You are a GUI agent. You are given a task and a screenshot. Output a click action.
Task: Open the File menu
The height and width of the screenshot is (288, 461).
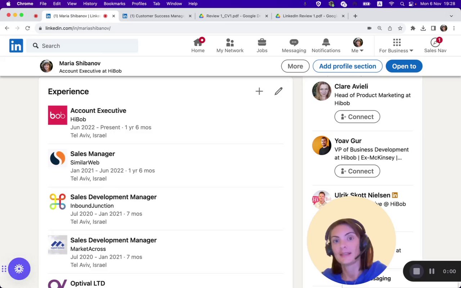(x=43, y=4)
